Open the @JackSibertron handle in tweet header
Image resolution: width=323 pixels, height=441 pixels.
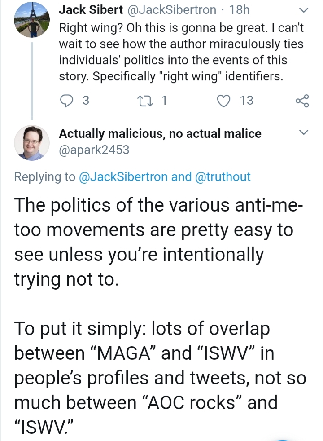tap(172, 10)
